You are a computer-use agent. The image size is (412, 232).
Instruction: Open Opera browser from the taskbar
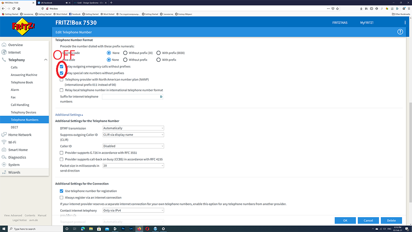pos(147,229)
